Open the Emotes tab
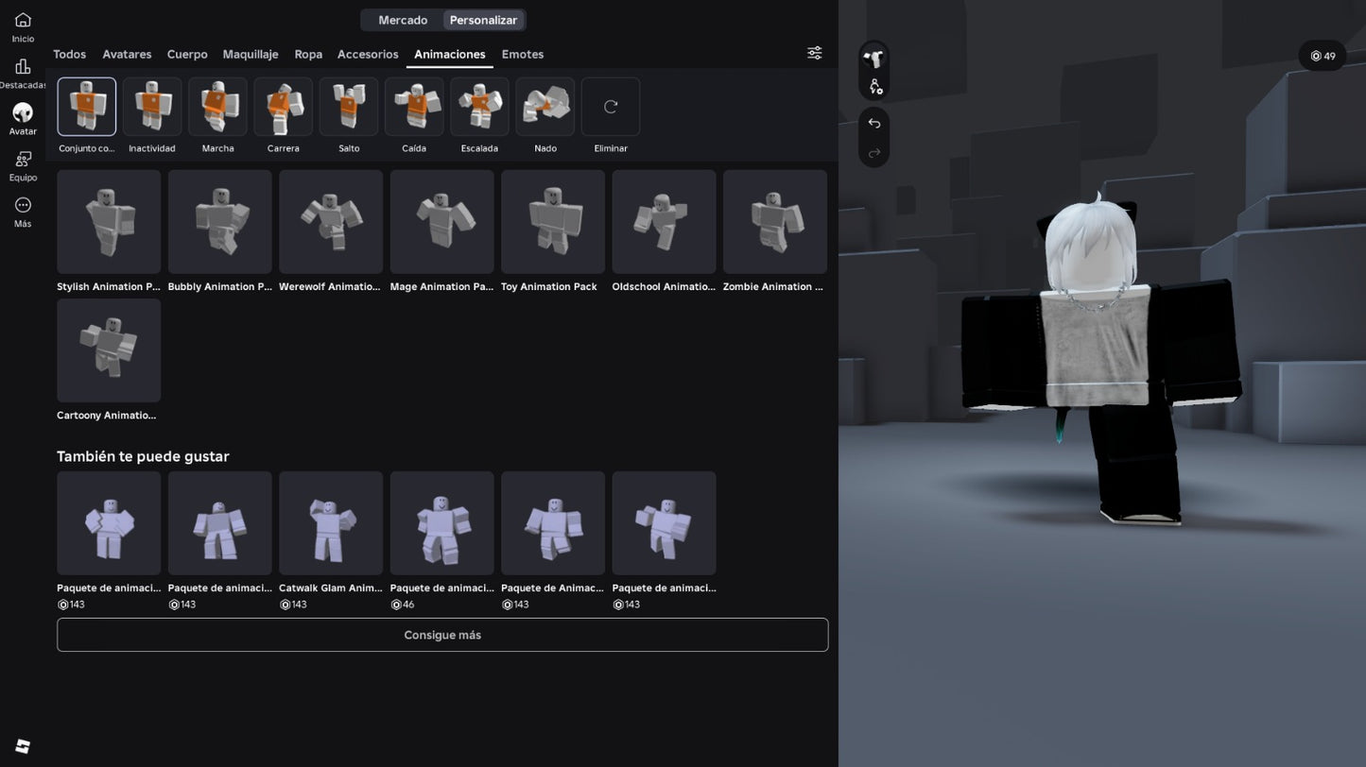Viewport: 1366px width, 767px height. coord(523,54)
